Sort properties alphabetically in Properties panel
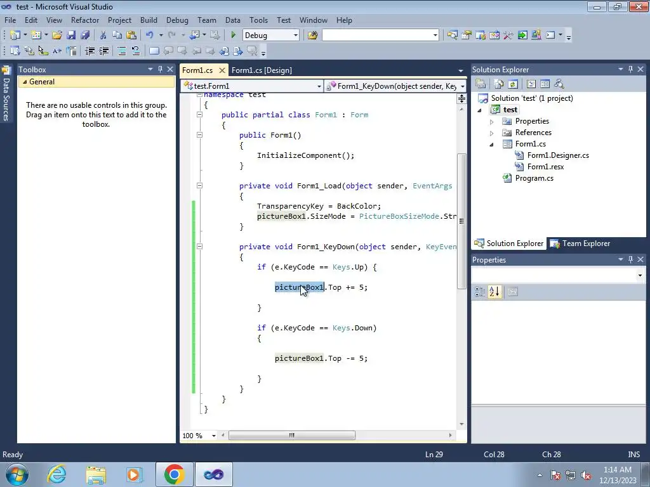Screen dimensions: 650x487 point(494,292)
